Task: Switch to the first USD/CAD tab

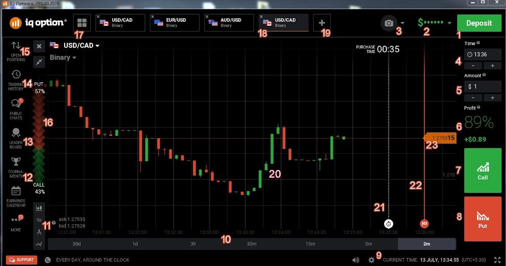Action: click(x=120, y=23)
